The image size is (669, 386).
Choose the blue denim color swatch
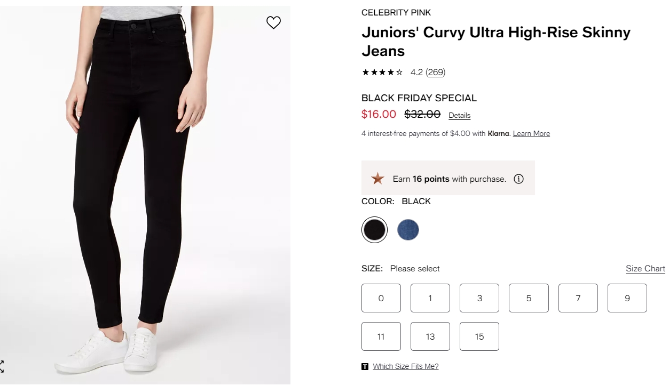click(x=408, y=230)
